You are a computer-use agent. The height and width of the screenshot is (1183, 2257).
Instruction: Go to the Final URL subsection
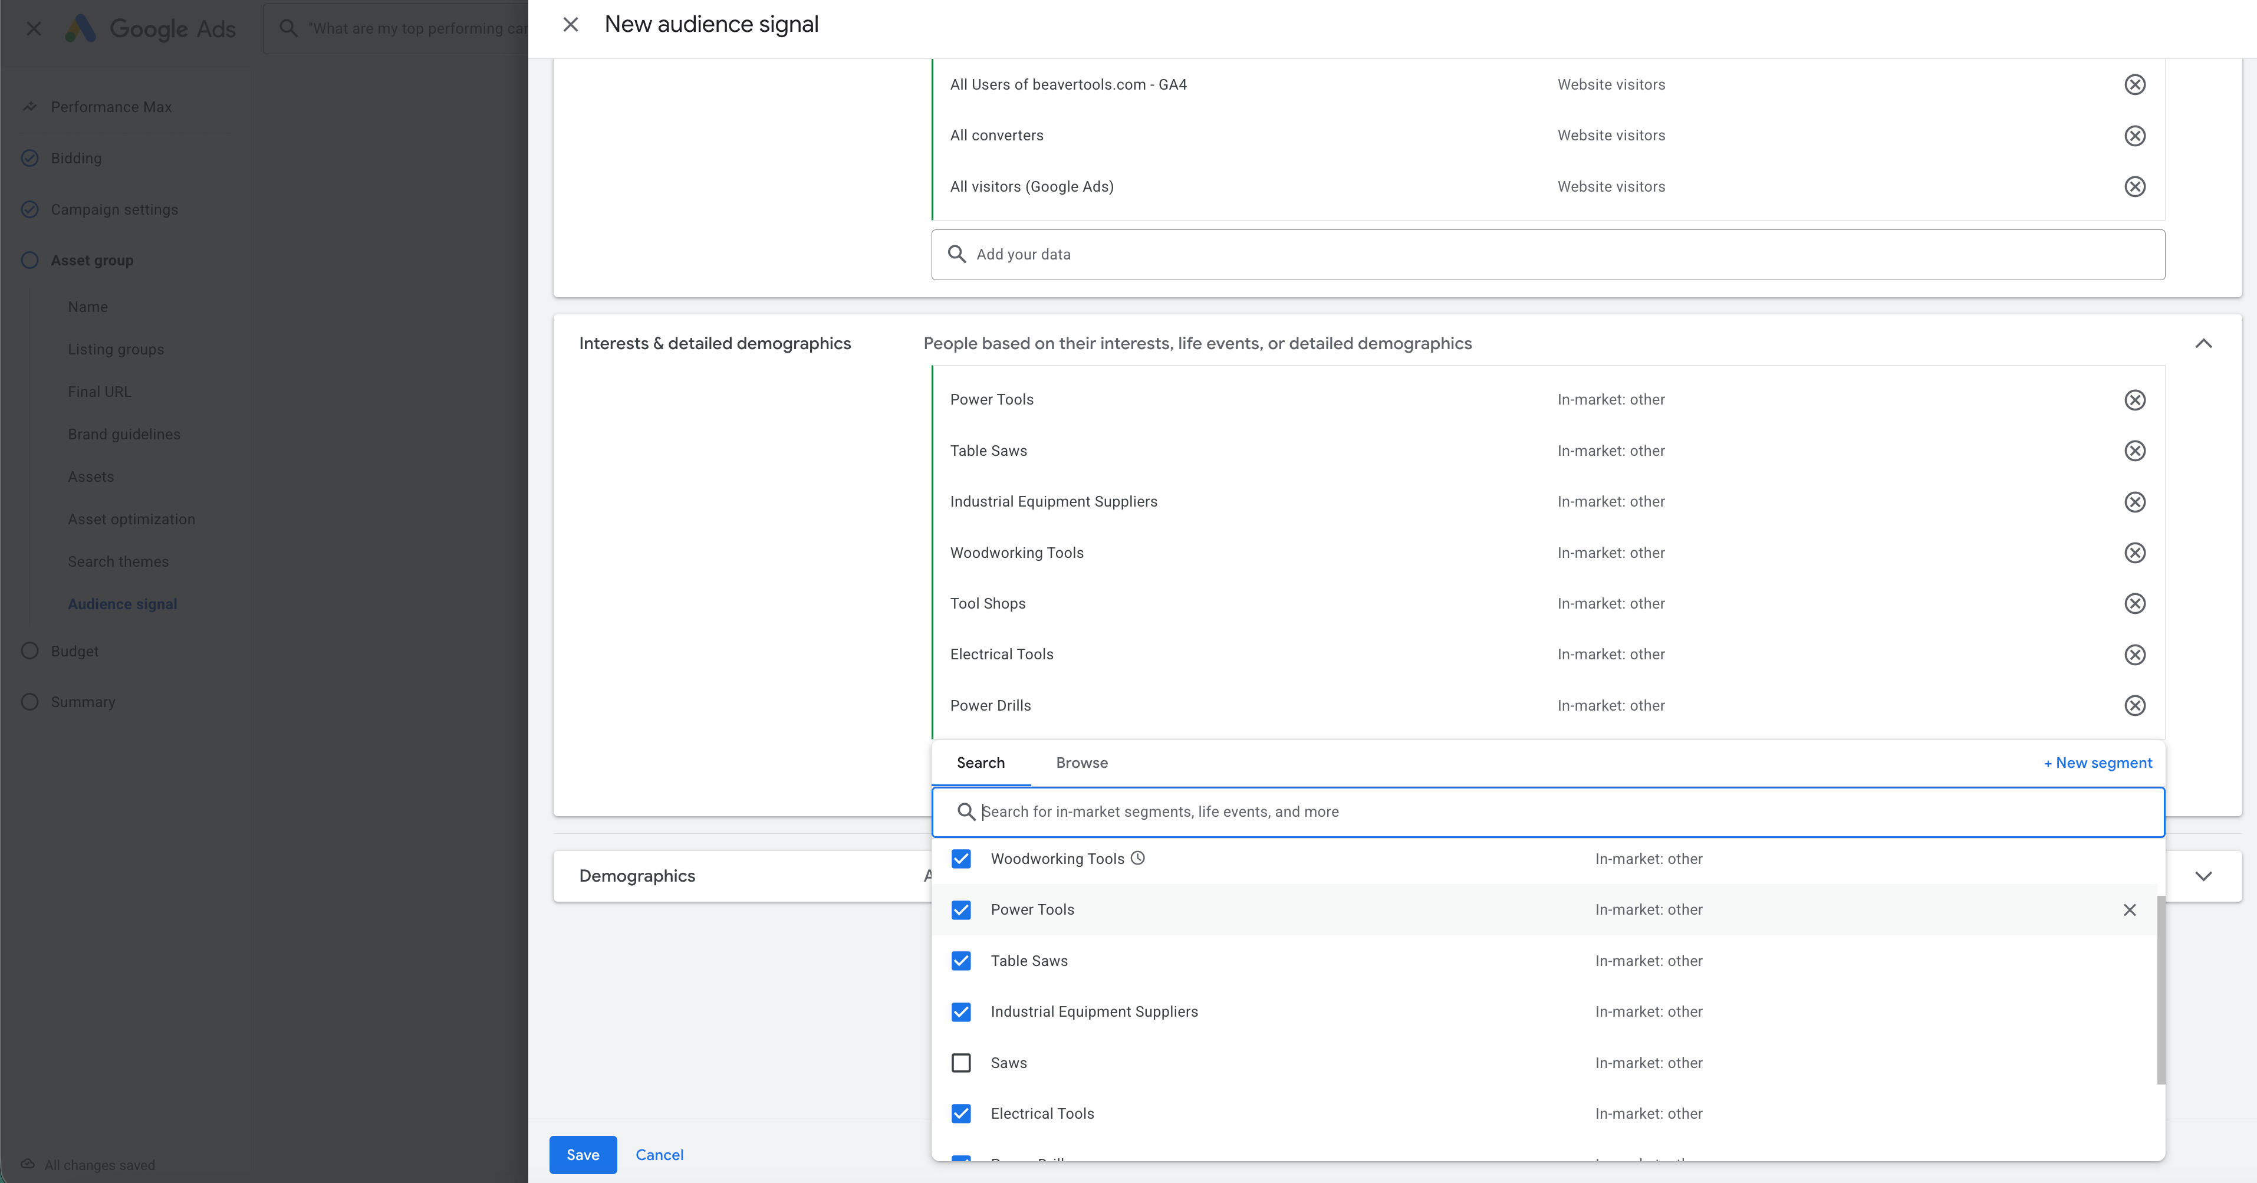tap(99, 392)
